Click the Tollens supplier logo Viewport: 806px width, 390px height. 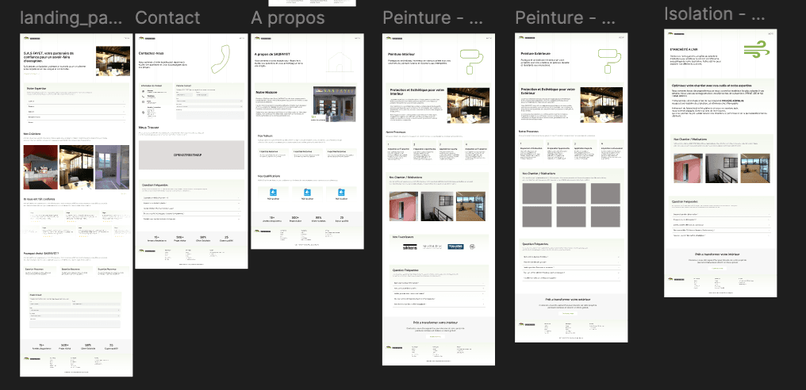click(x=455, y=247)
